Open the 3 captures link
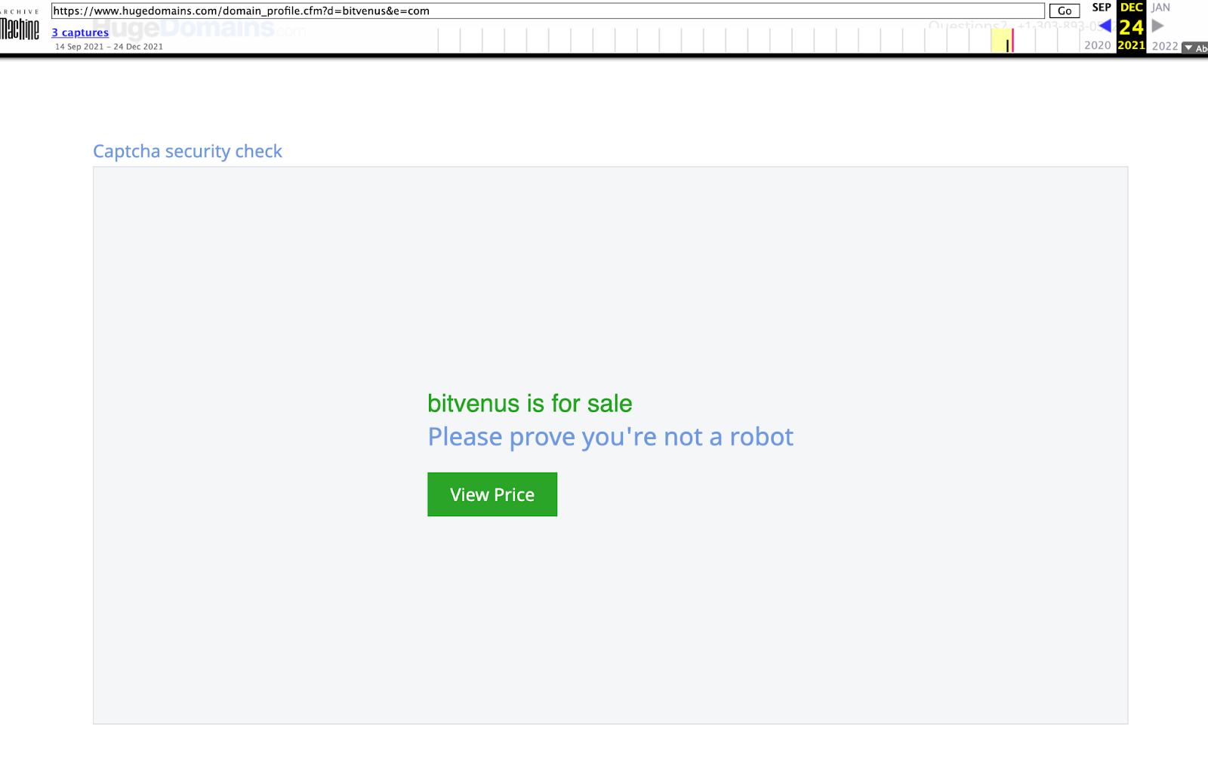This screenshot has width=1208, height=757. 80,32
